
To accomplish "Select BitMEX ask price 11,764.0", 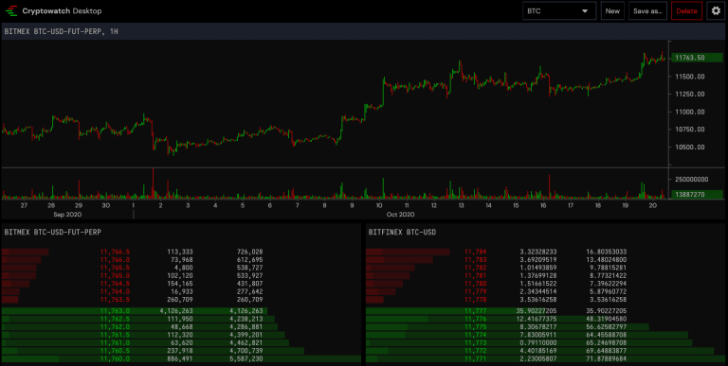I will pyautogui.click(x=115, y=291).
